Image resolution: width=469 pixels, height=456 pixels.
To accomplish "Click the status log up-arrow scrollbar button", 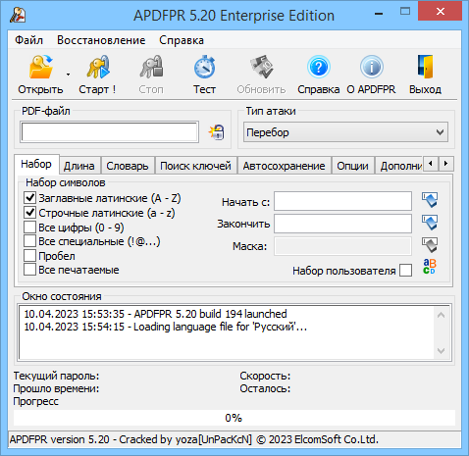I will click(441, 315).
